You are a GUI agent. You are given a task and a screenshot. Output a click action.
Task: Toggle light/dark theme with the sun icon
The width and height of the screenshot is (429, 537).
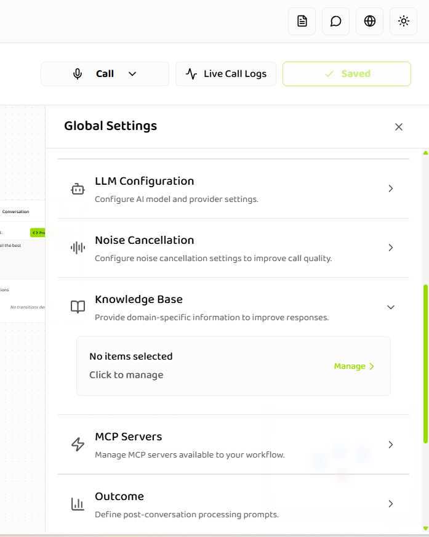pyautogui.click(x=403, y=21)
